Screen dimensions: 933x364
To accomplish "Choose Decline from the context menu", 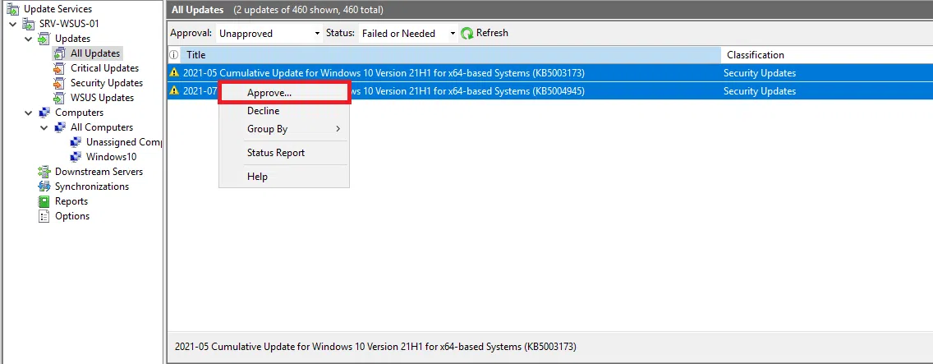I will [x=263, y=111].
